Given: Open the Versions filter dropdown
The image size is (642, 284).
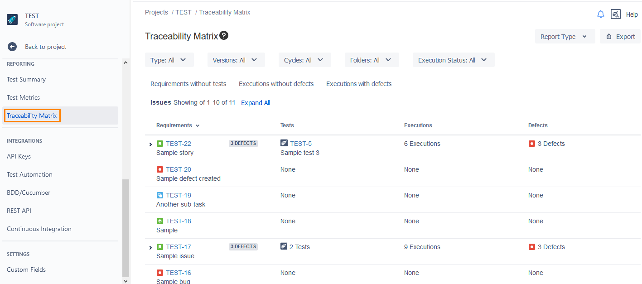Looking at the screenshot, I should (x=236, y=60).
